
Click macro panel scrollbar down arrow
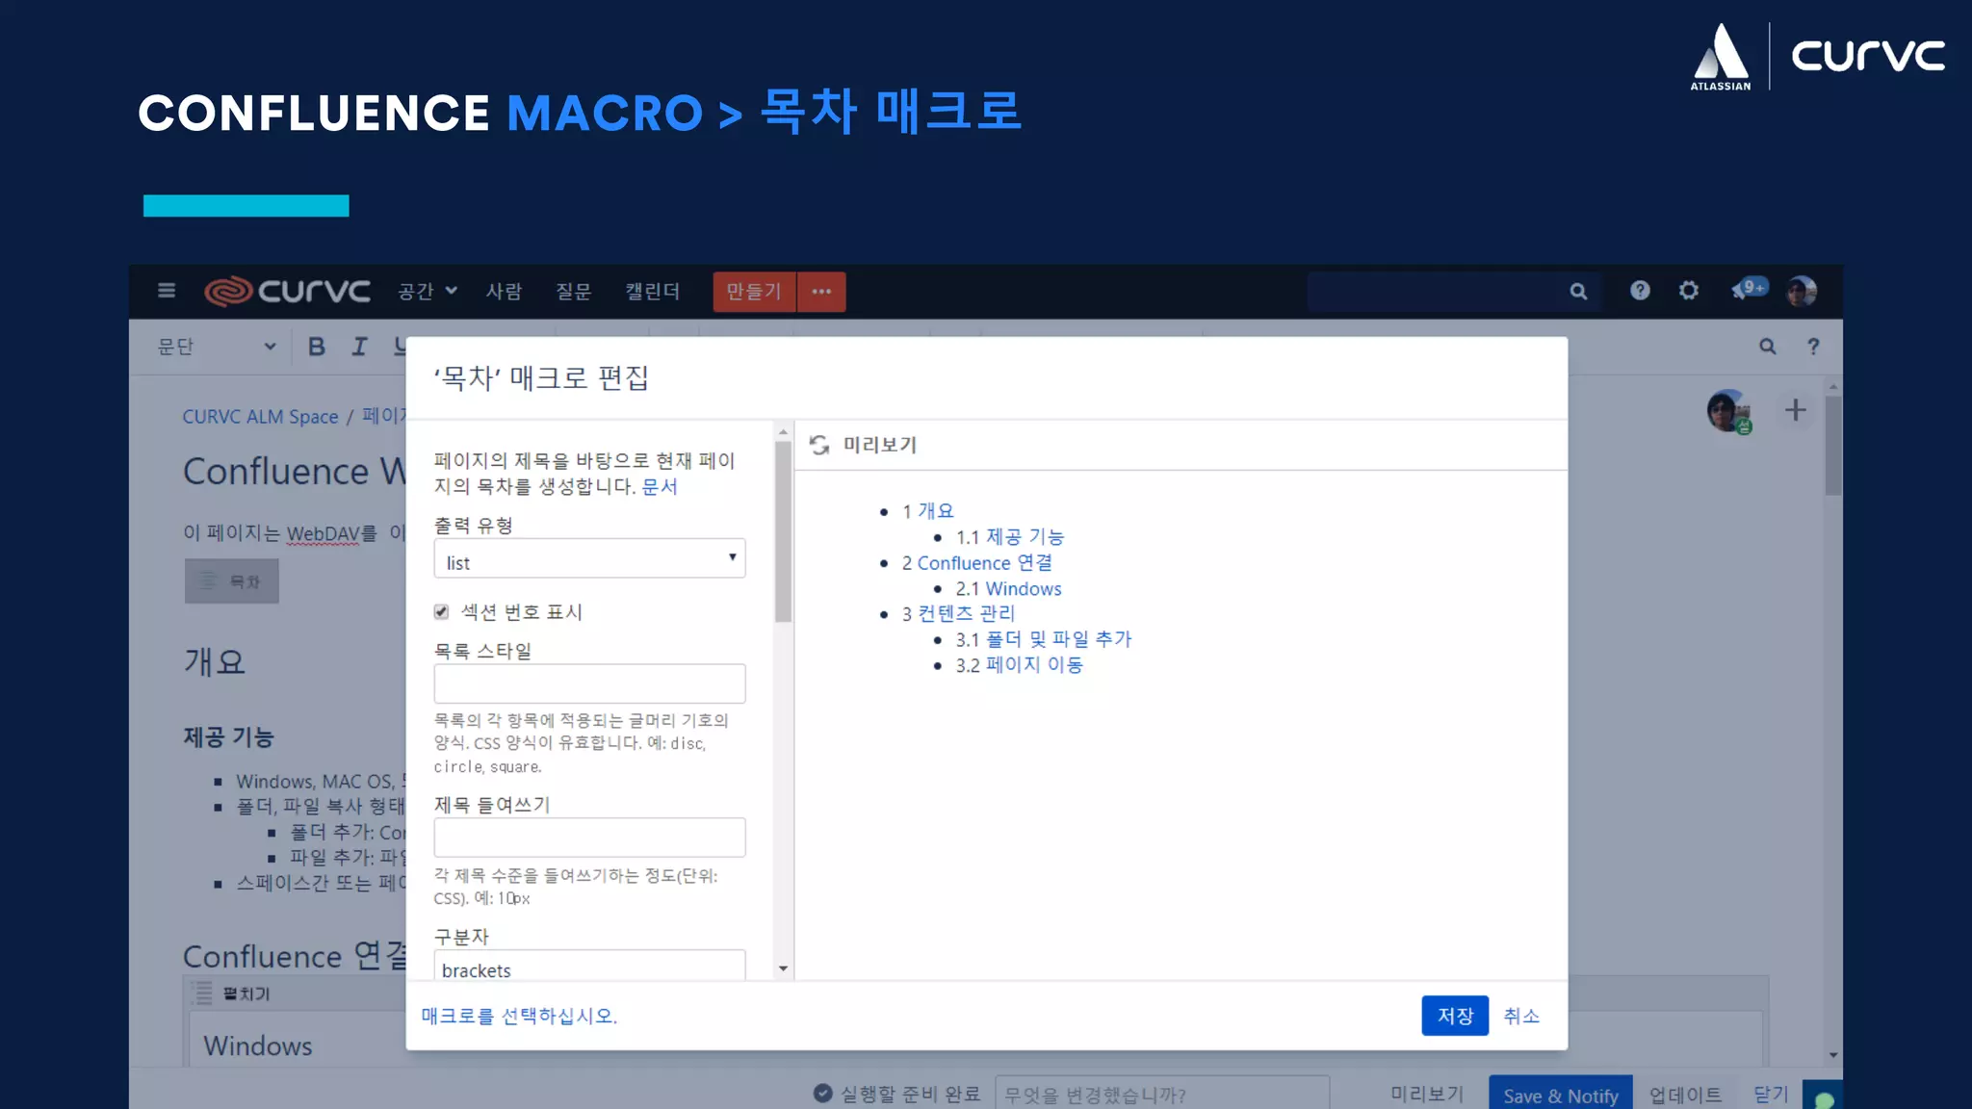click(783, 968)
